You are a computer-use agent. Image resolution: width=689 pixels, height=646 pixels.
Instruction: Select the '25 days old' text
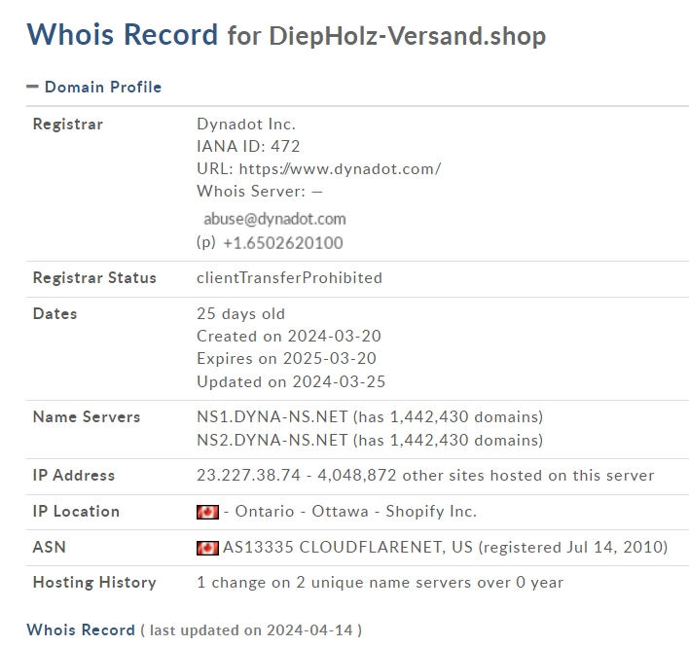[x=240, y=314]
